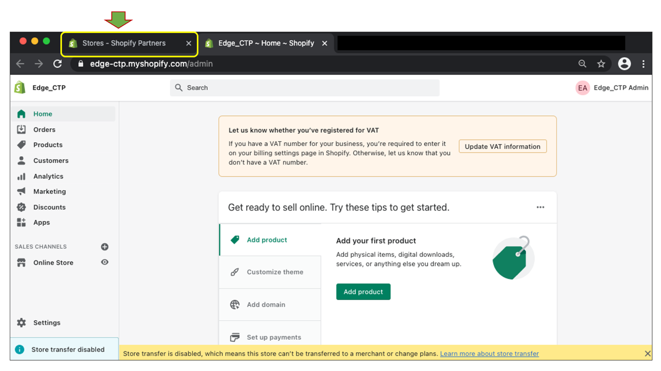The height and width of the screenshot is (371, 661).
Task: Click the Home house icon
Action: point(21,114)
